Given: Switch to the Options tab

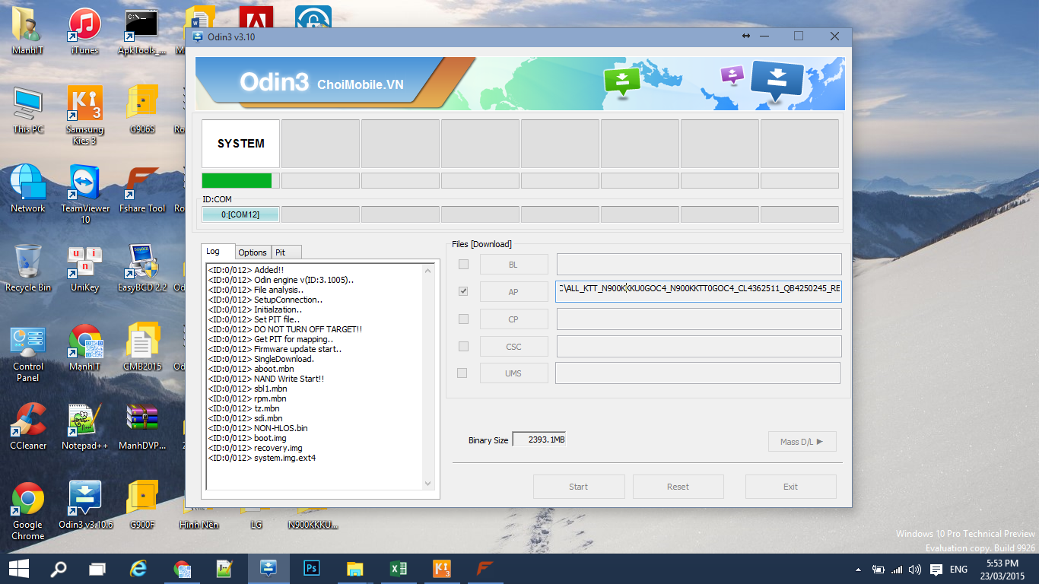Looking at the screenshot, I should 253,252.
